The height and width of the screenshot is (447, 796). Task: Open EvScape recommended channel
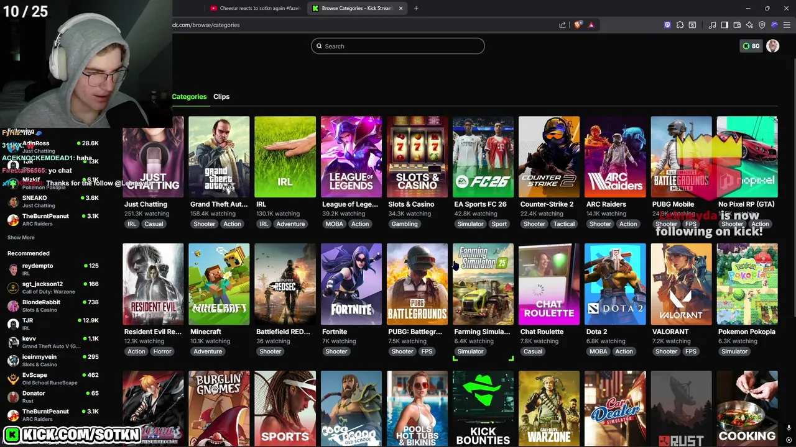coord(53,379)
